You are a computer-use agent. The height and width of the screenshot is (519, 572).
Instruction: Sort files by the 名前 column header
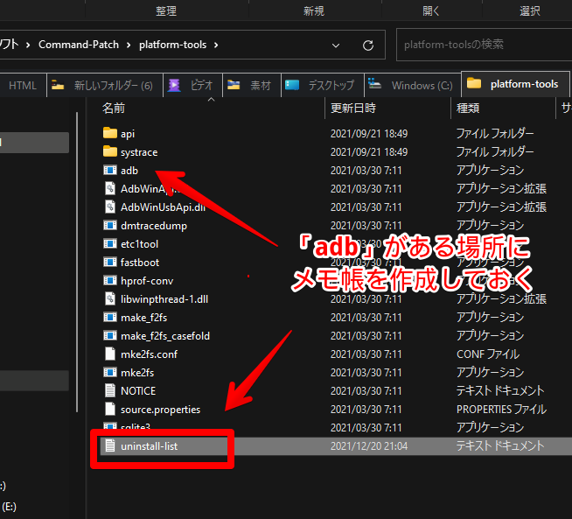click(x=114, y=108)
